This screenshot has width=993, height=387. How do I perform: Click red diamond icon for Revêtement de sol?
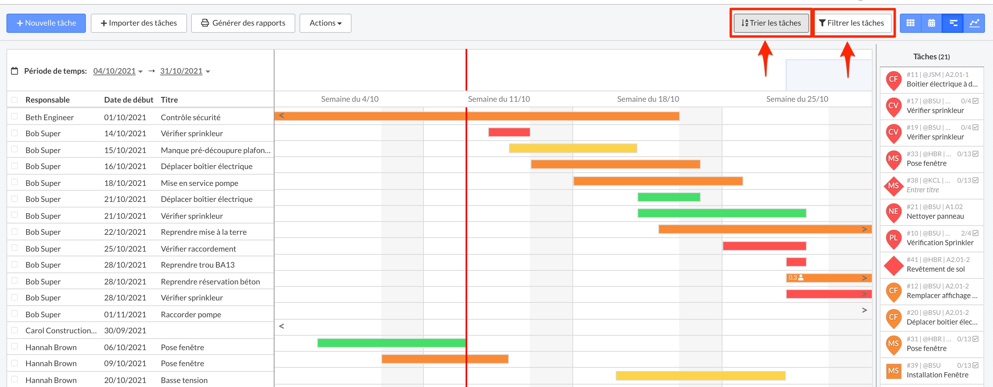pyautogui.click(x=893, y=266)
